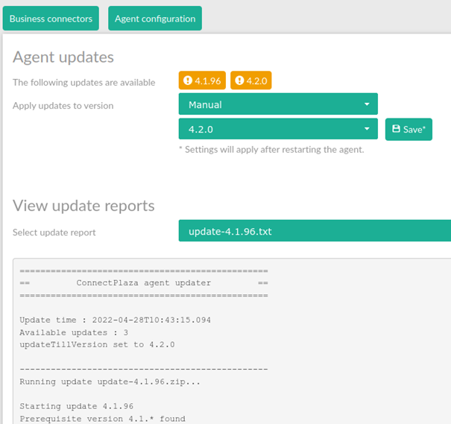The height and width of the screenshot is (424, 451).
Task: Click the 'Apply updates to version' label
Action: point(63,106)
